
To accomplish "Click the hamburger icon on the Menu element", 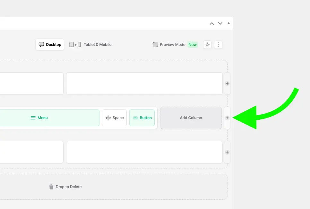I will pyautogui.click(x=33, y=118).
